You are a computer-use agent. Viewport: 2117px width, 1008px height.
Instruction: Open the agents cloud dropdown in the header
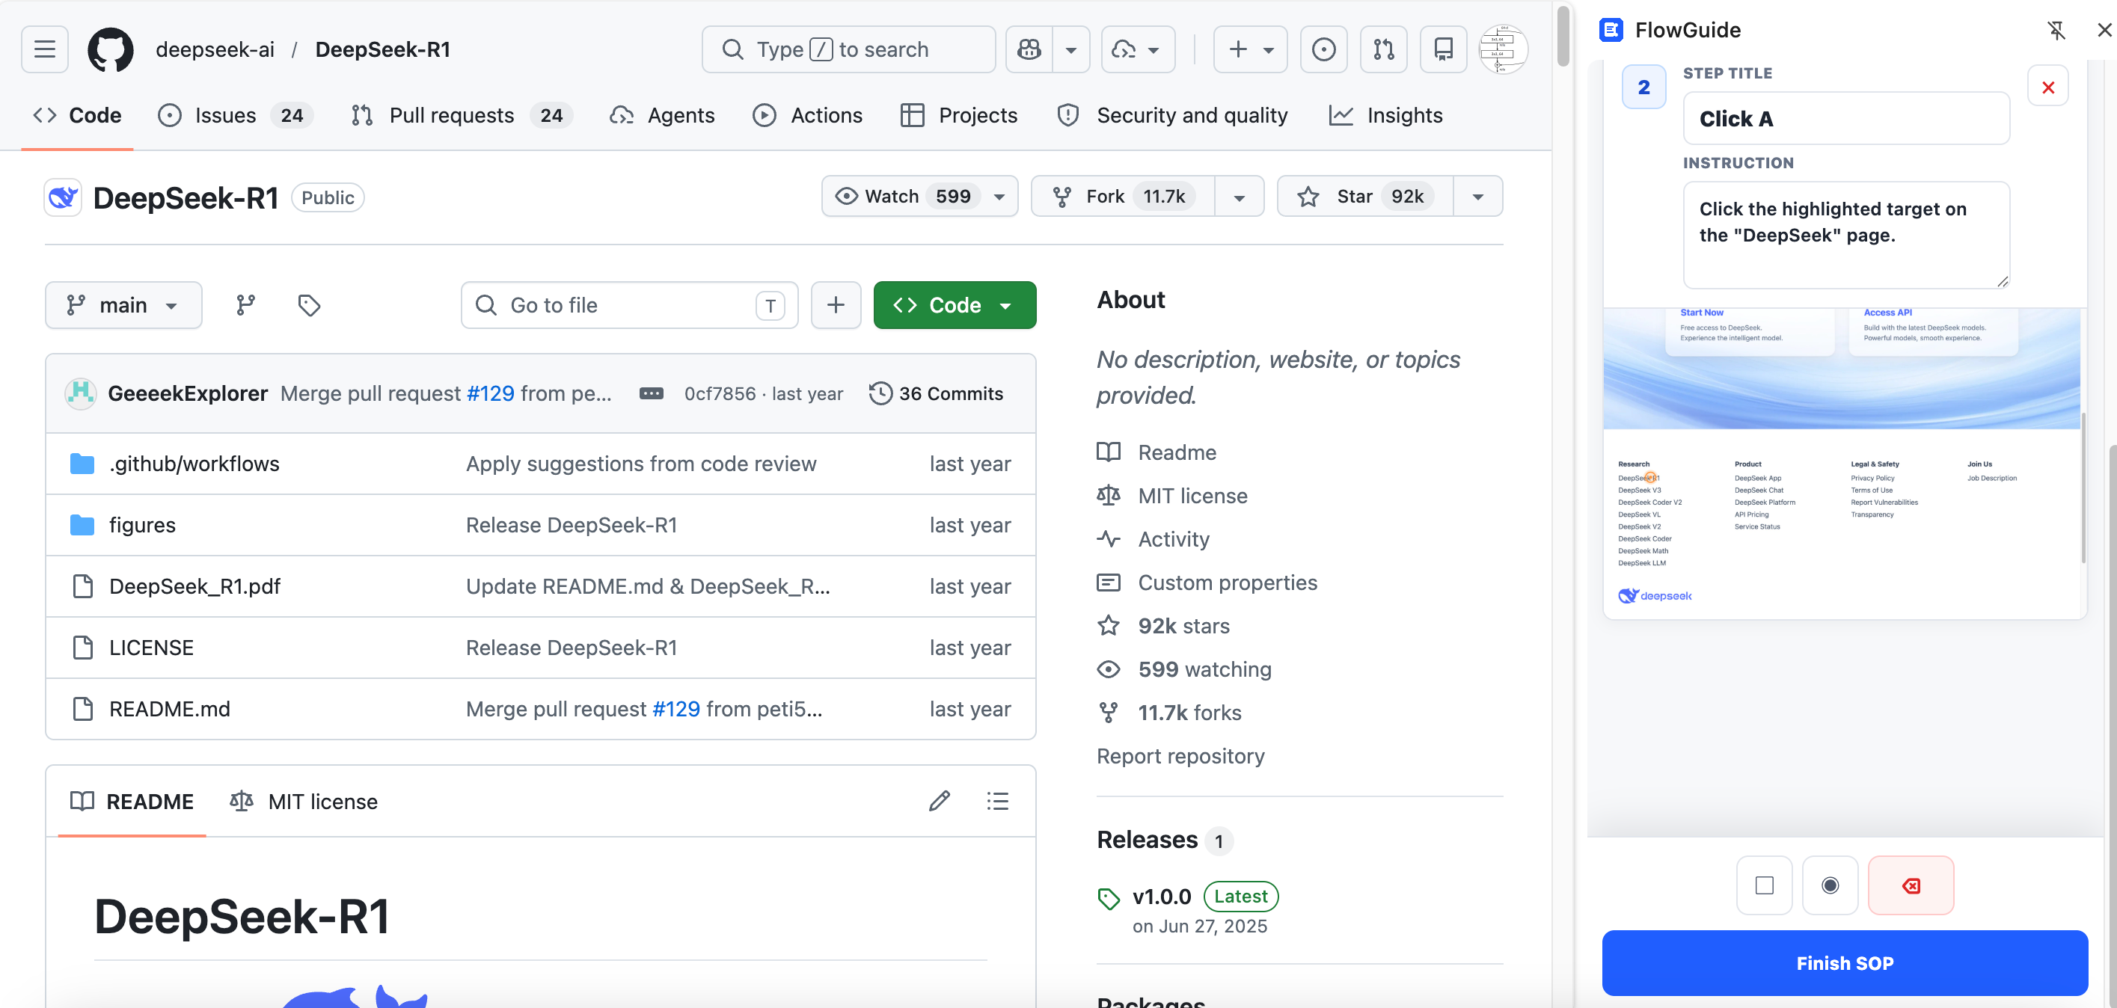(1137, 49)
